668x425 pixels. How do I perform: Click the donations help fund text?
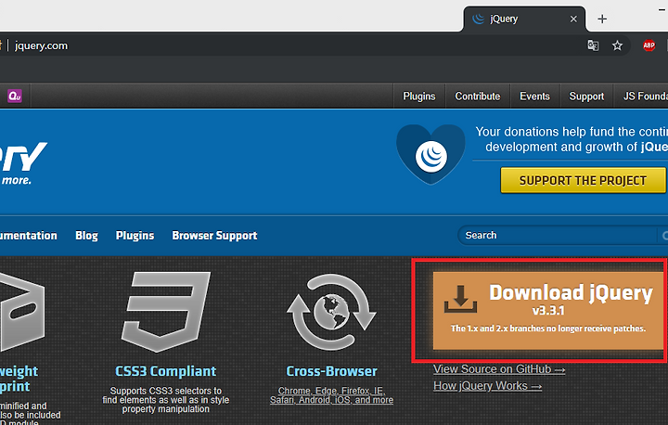point(572,139)
